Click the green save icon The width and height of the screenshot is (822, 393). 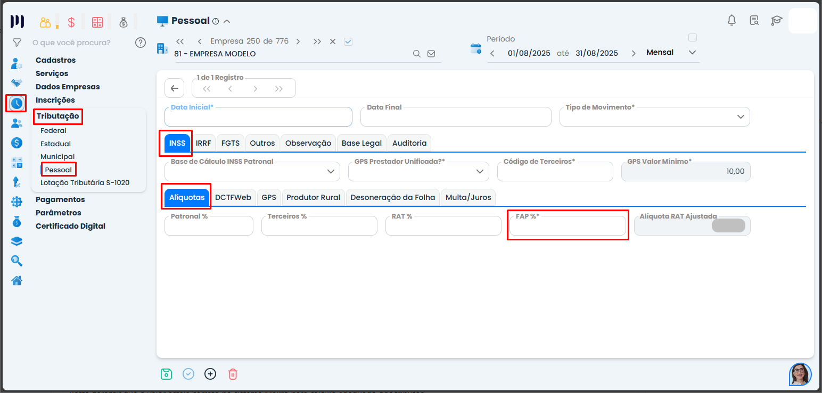[x=167, y=374]
